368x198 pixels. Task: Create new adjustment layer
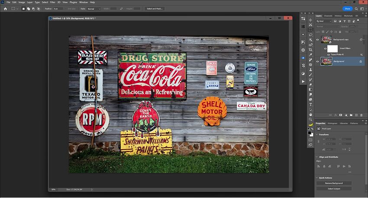(x=346, y=115)
